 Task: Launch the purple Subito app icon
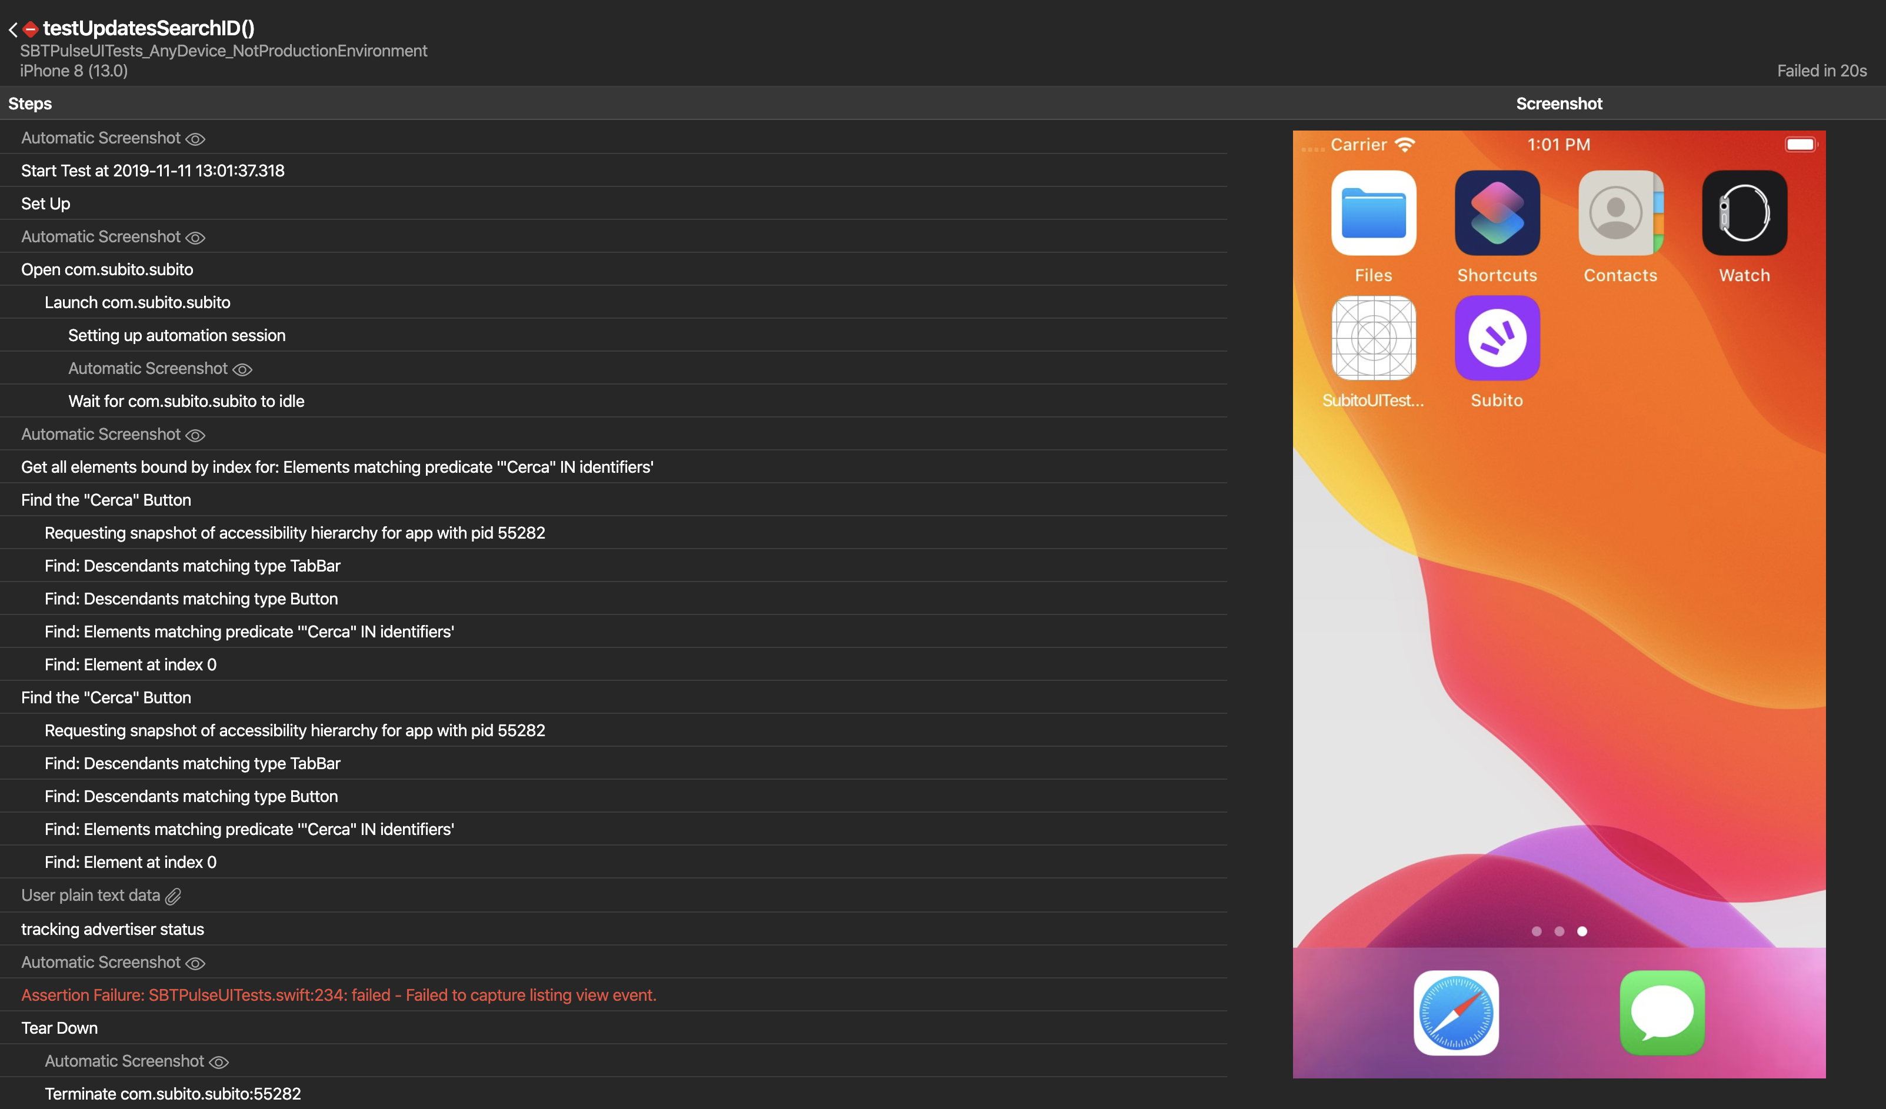pyautogui.click(x=1497, y=338)
